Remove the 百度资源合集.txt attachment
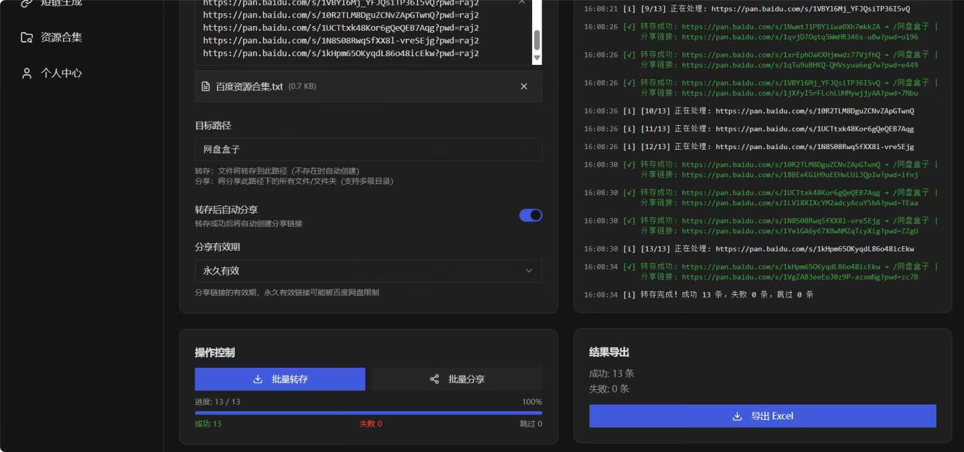 click(524, 86)
